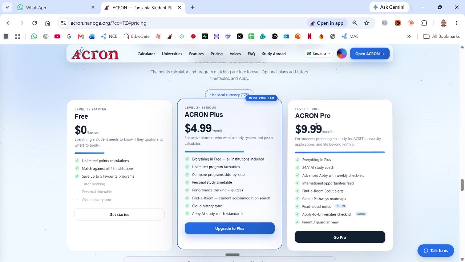
Task: Click the Go Pro button
Action: pyautogui.click(x=340, y=237)
